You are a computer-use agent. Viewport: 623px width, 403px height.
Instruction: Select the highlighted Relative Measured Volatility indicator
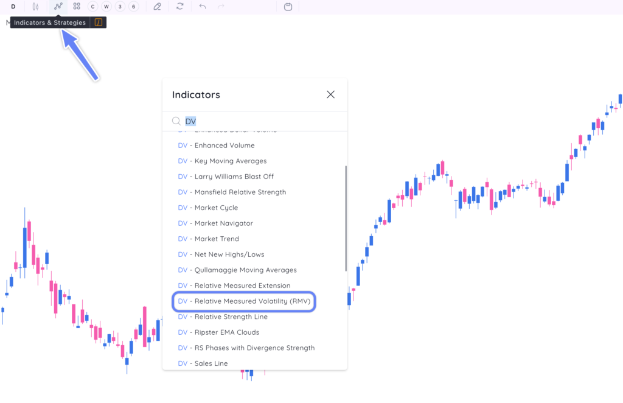click(x=243, y=301)
